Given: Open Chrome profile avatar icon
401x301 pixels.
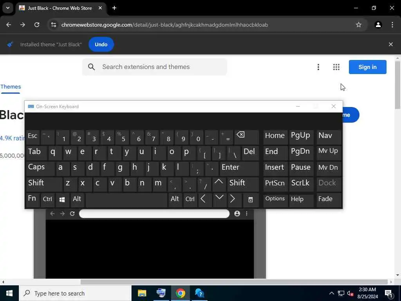Looking at the screenshot, I should coord(378,25).
